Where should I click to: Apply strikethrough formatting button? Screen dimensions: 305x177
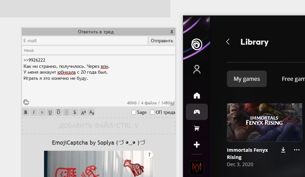[74, 112]
